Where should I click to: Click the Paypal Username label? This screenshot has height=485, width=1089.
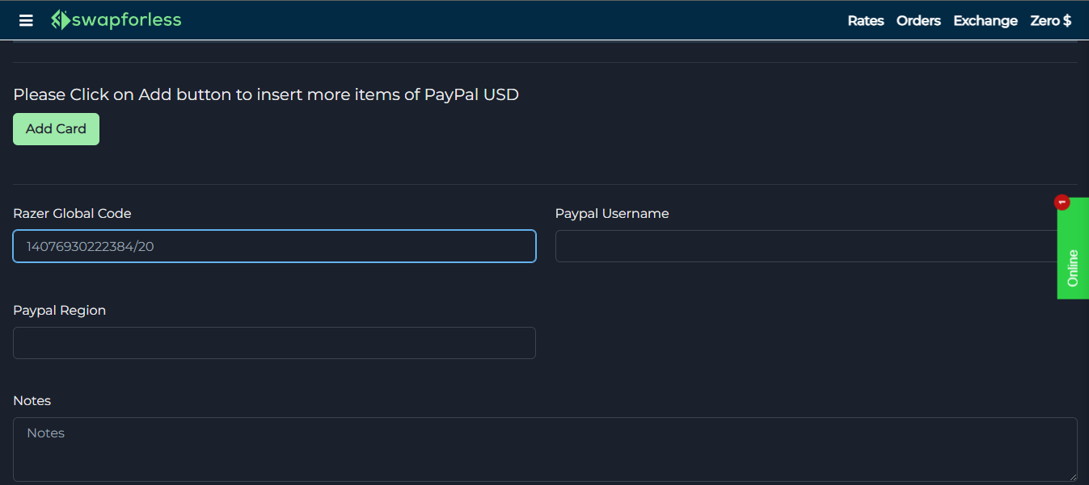click(x=612, y=214)
